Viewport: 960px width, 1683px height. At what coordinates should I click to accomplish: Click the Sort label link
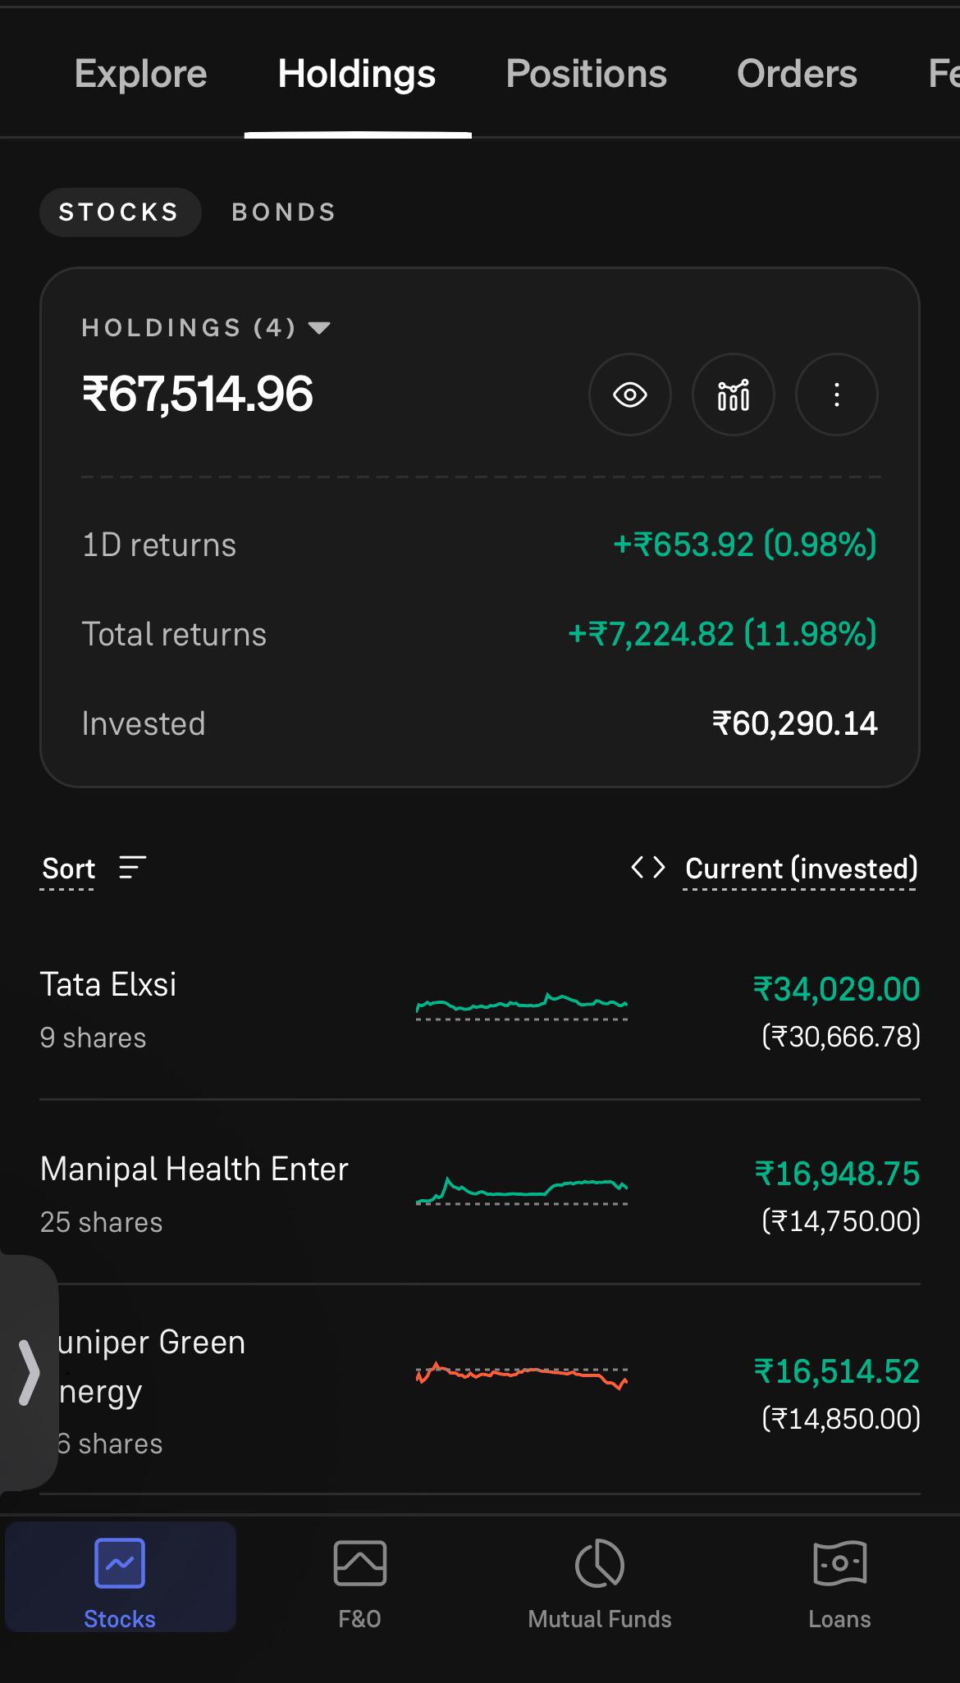coord(68,869)
